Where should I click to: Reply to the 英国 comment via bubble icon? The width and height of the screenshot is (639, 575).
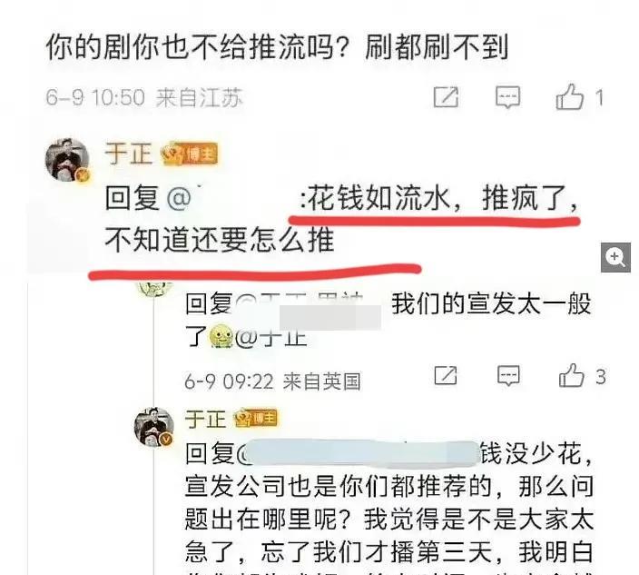508,375
